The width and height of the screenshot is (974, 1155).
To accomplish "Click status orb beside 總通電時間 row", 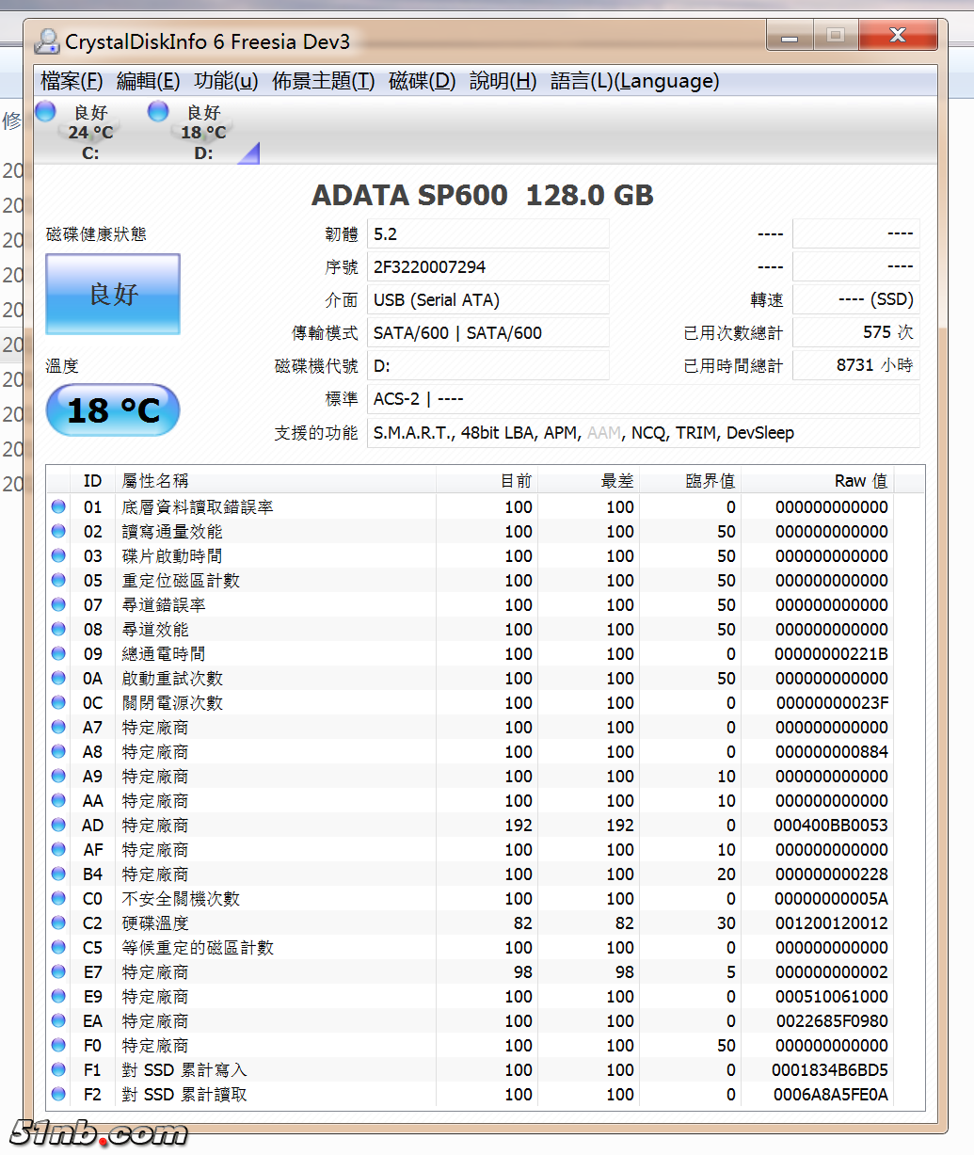I will 58,654.
